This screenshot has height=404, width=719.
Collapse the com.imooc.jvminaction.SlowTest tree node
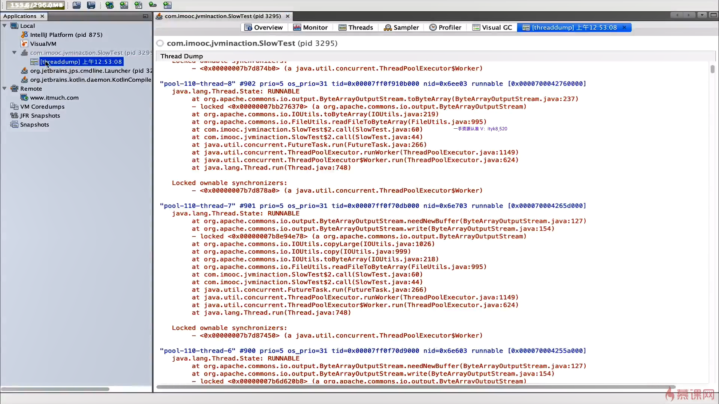(14, 53)
